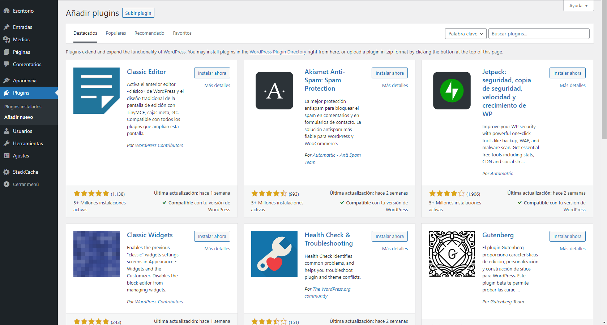Install the Classic Editor plugin now
Image resolution: width=607 pixels, height=325 pixels.
tap(212, 73)
